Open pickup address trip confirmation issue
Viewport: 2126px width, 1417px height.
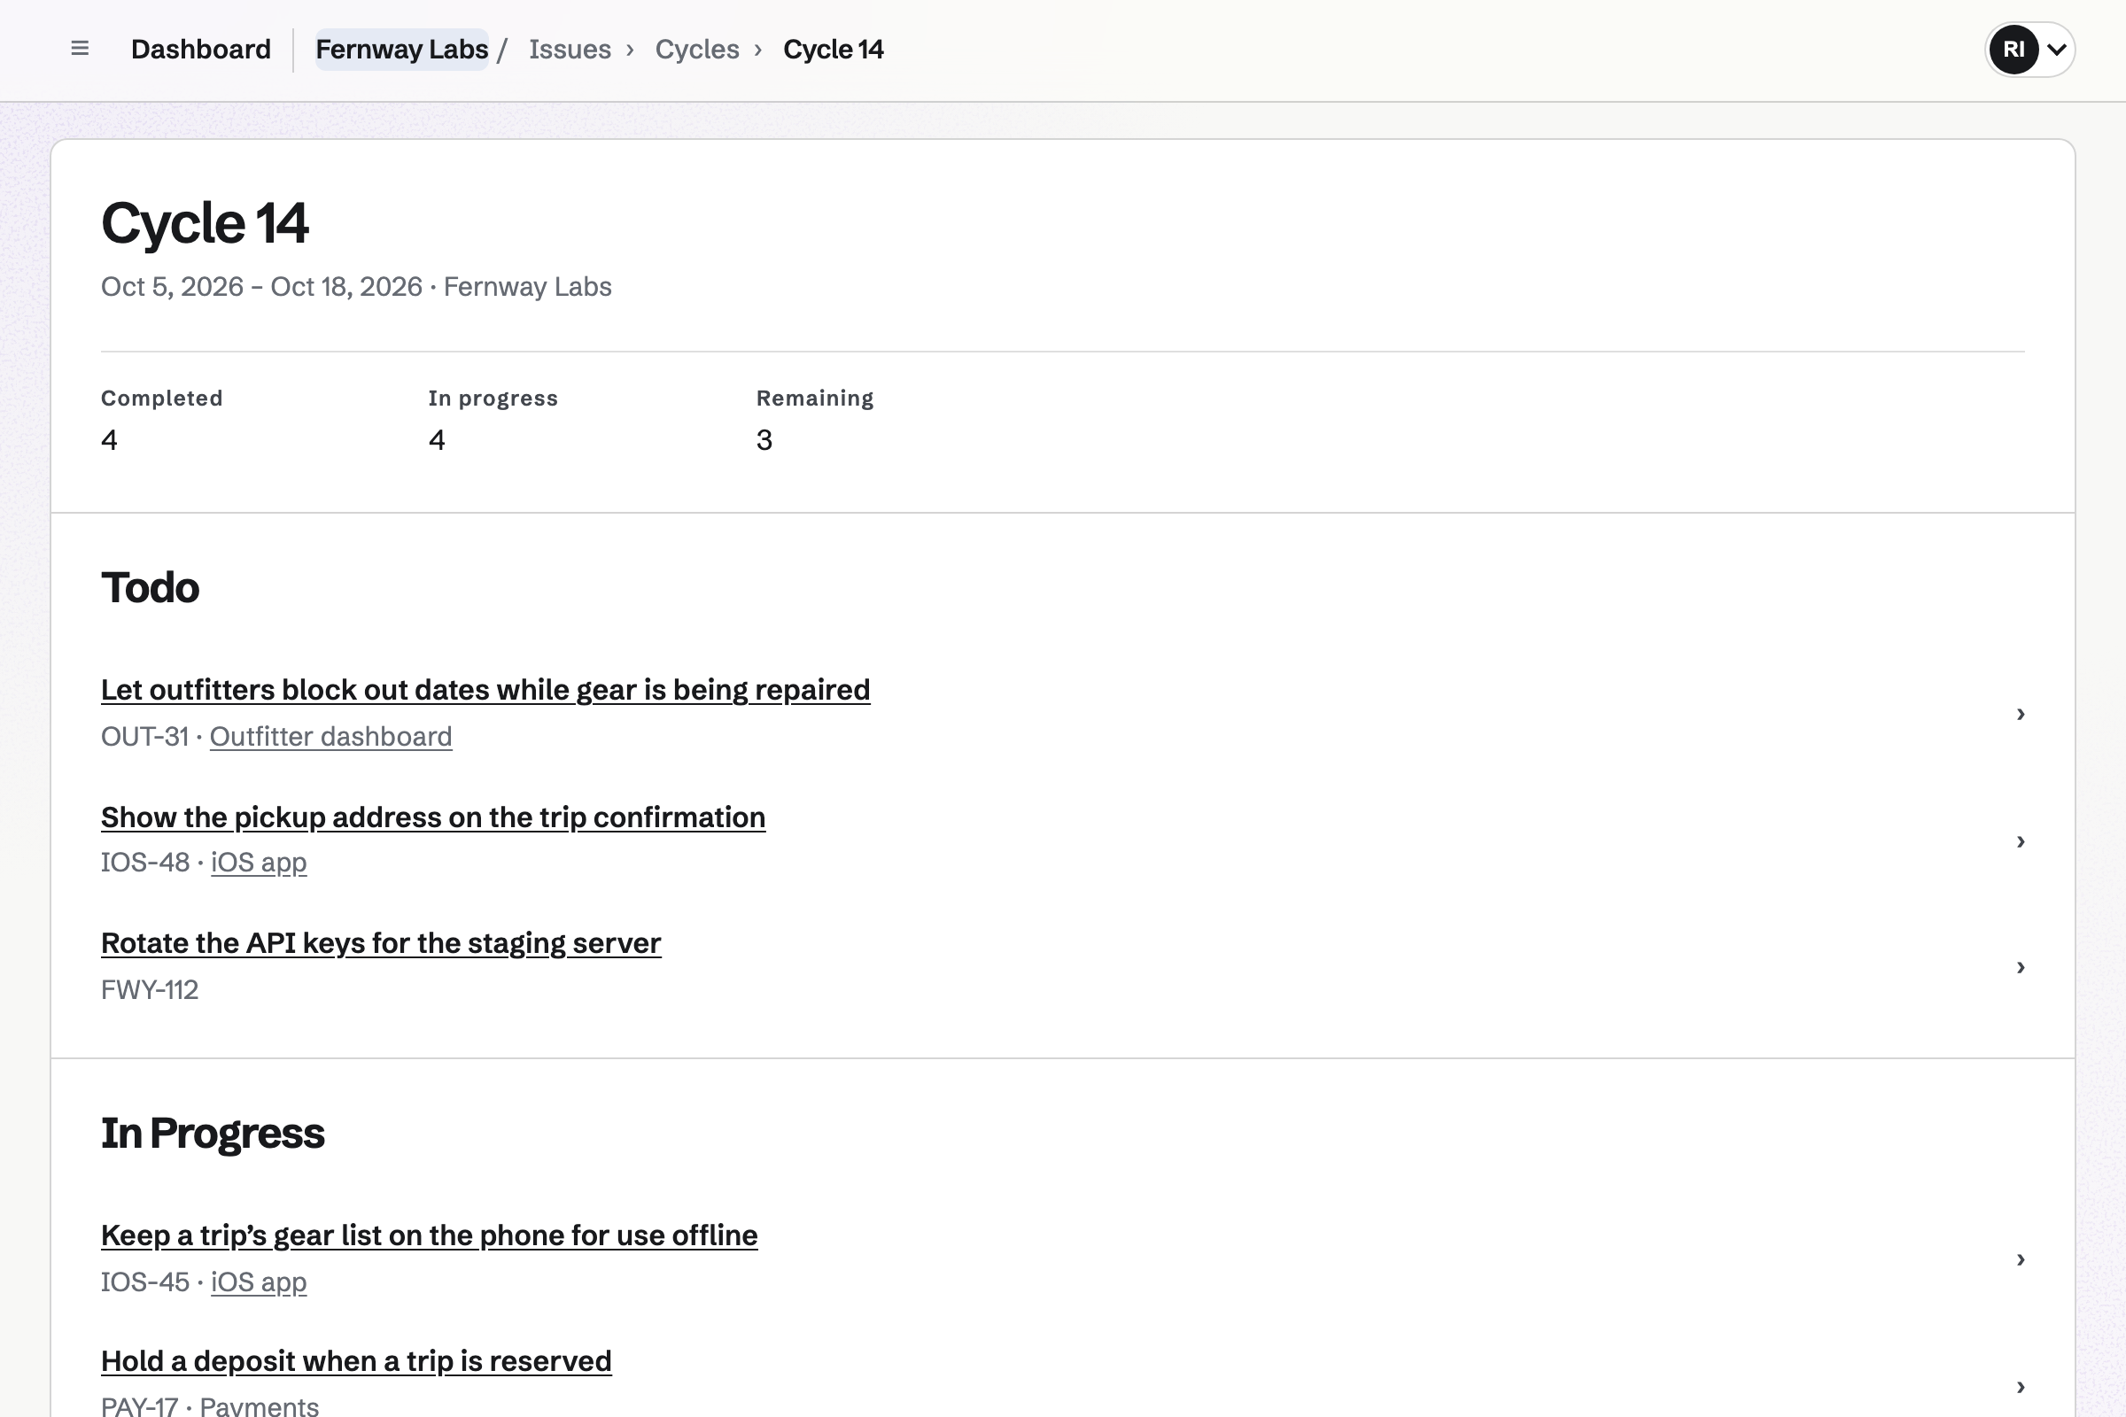point(433,817)
